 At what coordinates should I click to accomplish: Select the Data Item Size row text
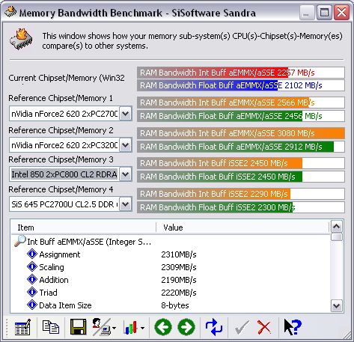point(65,305)
